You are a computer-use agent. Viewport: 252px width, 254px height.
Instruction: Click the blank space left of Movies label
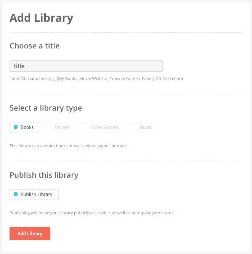pyautogui.click(x=50, y=127)
